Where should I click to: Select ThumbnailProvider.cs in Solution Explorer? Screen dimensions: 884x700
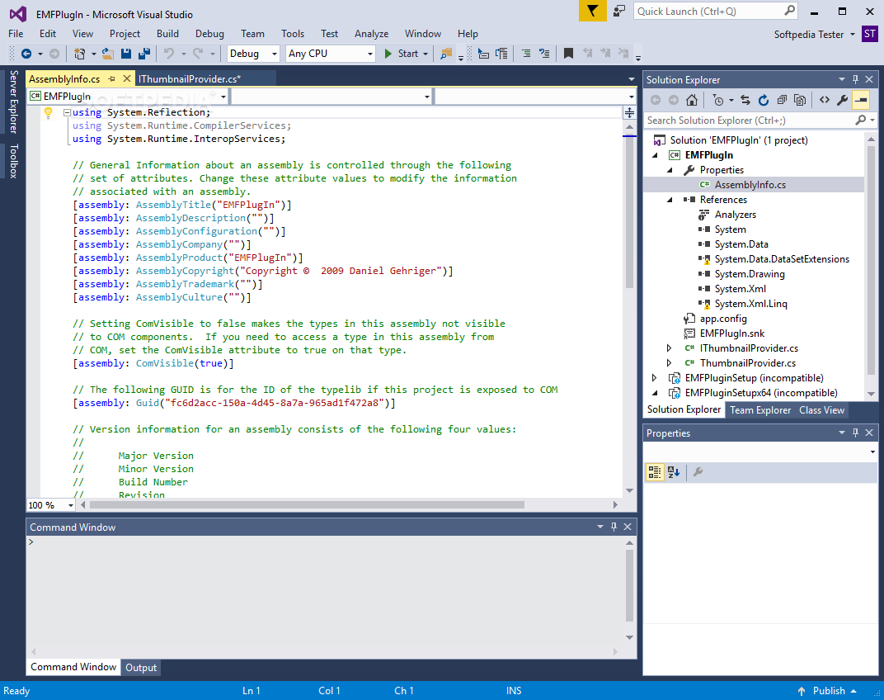click(748, 363)
